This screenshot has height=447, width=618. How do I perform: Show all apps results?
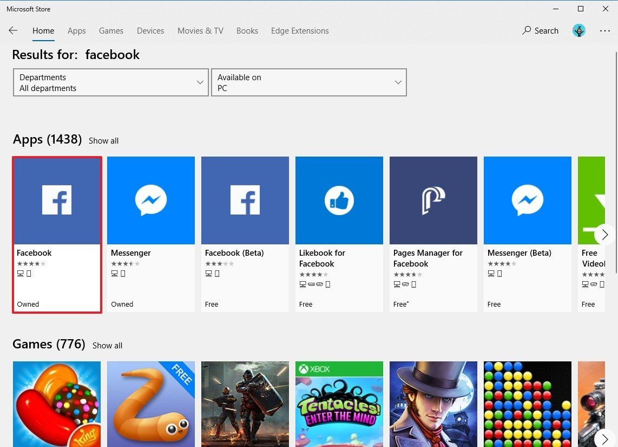103,140
